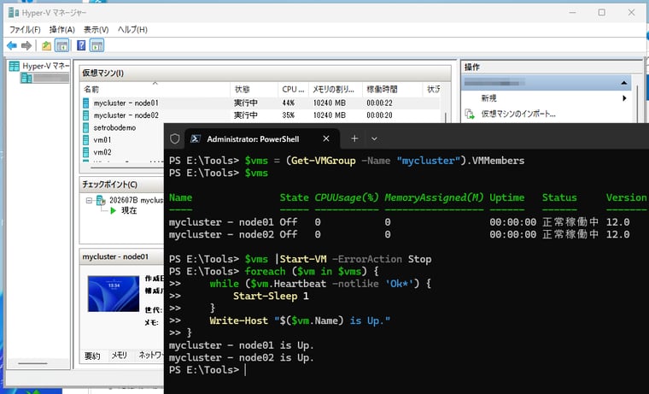
Task: Click PowerShell icon on the terminal tab
Action: point(196,138)
